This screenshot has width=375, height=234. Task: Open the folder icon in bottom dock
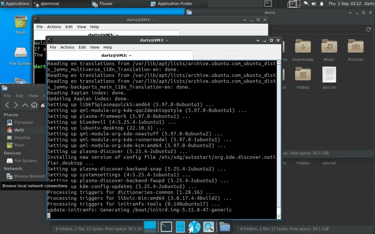(x=225, y=227)
